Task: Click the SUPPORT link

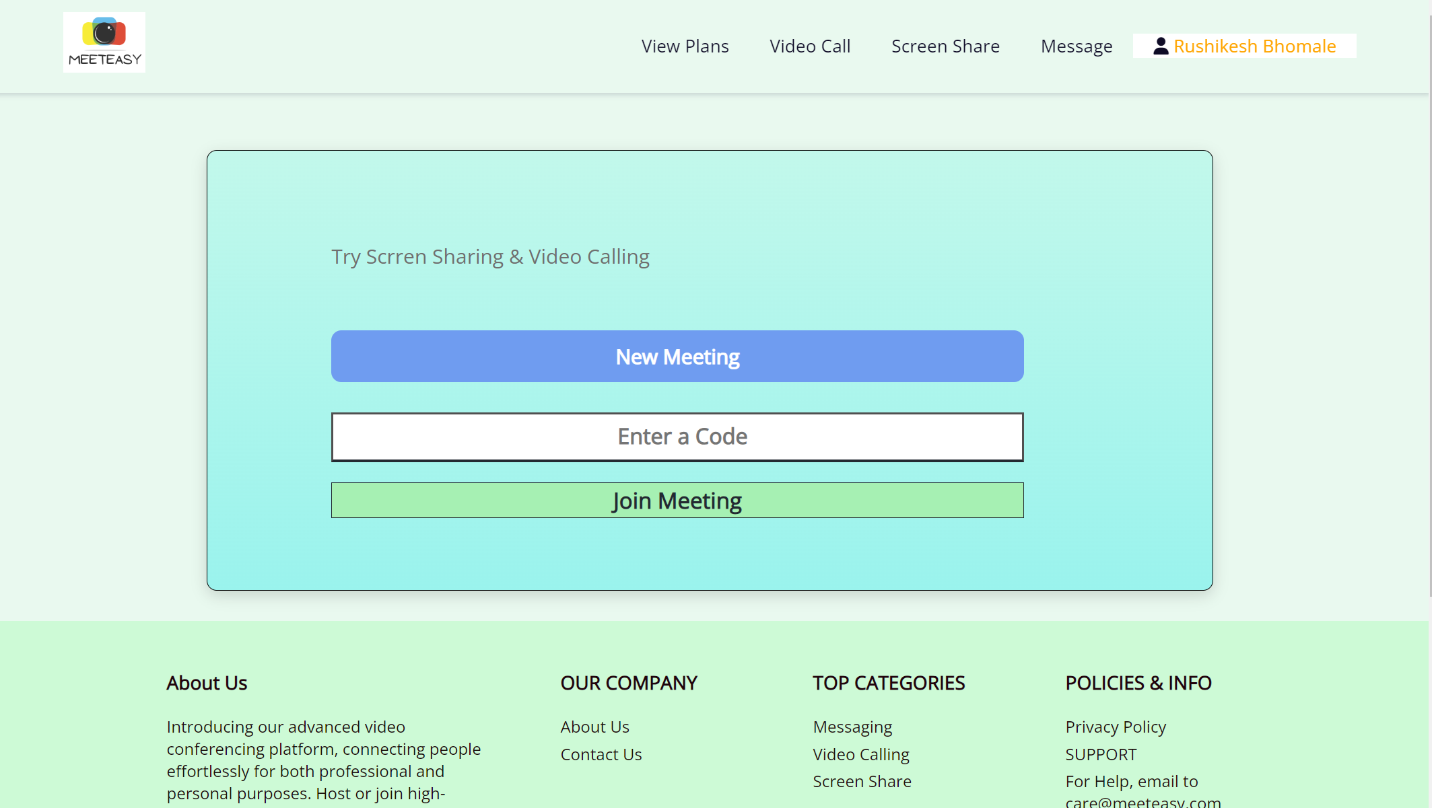Action: pos(1101,754)
